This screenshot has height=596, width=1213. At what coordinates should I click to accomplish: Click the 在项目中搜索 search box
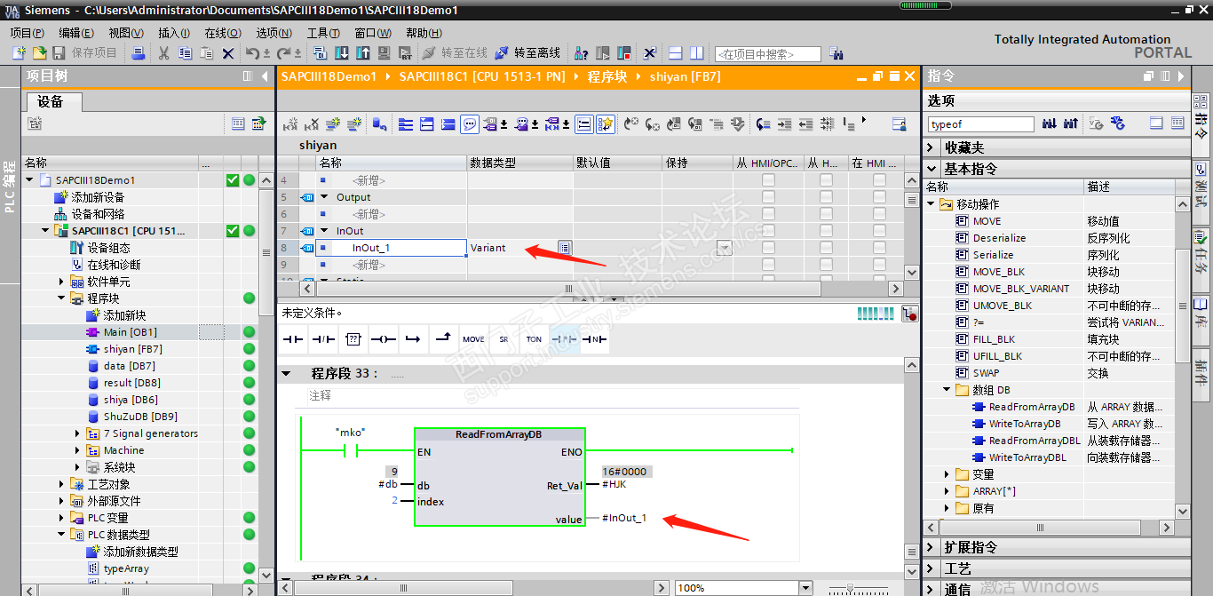[x=768, y=54]
